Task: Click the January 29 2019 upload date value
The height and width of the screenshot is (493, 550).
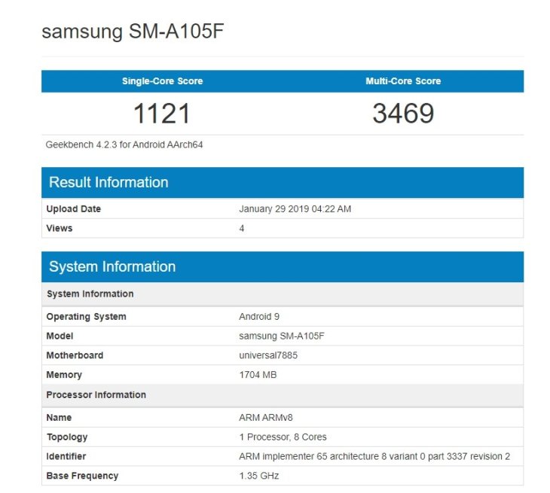Action: [x=295, y=209]
